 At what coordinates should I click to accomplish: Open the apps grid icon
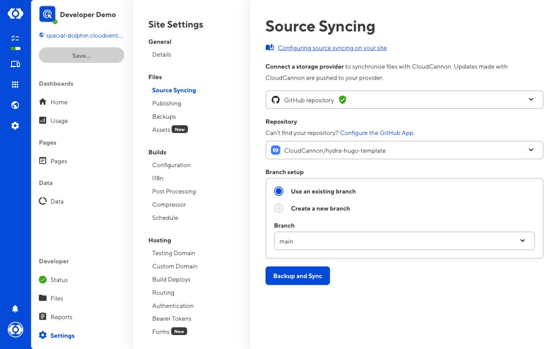point(15,85)
